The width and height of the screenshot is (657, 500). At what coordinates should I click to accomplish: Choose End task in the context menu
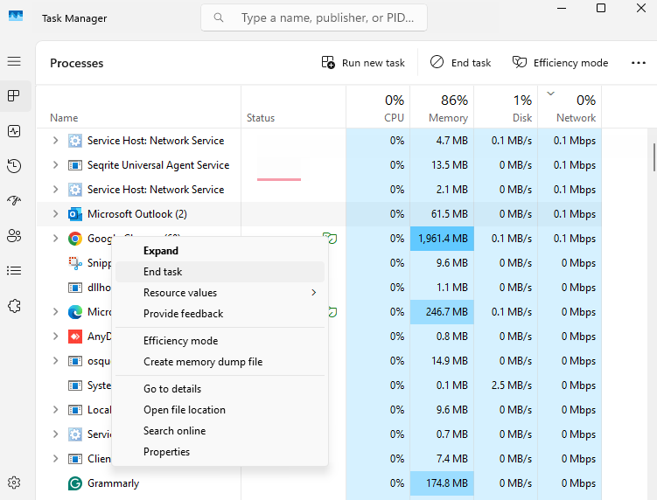coord(163,272)
